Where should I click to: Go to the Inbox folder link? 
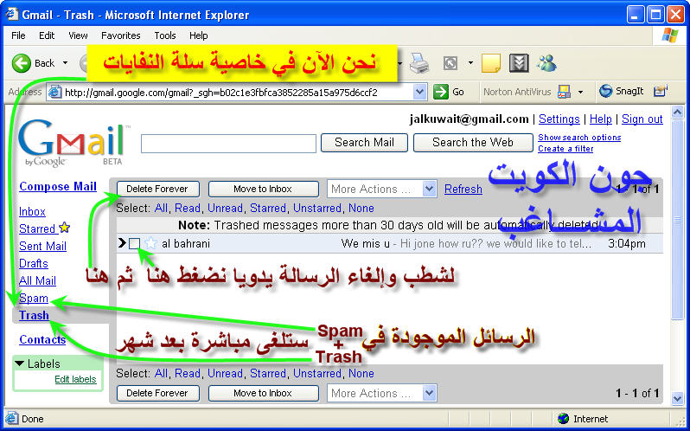point(32,212)
